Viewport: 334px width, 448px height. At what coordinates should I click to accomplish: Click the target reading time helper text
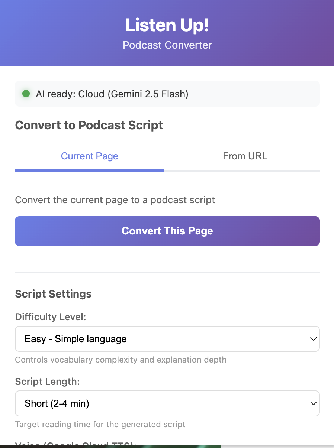100,424
